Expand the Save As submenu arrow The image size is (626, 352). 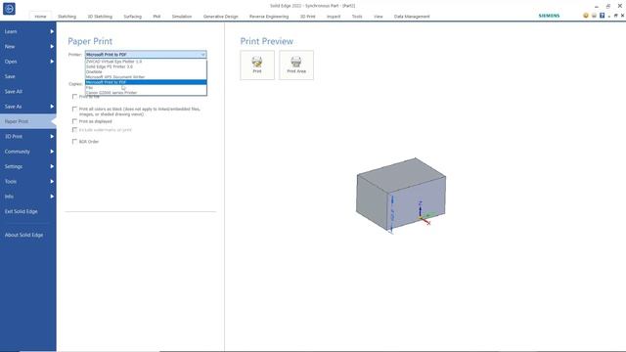pos(52,107)
